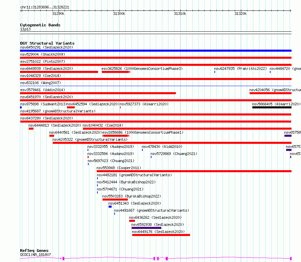Open esv3625826 (1000GenomesConsortiumPhase3) variant
This screenshot has width=301, height=262.
[x=142, y=69]
